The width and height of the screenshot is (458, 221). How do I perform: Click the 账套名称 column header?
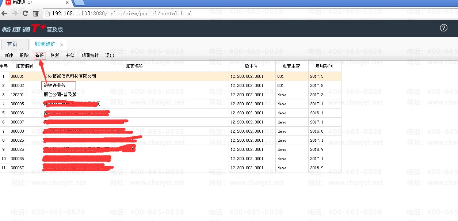pos(135,66)
